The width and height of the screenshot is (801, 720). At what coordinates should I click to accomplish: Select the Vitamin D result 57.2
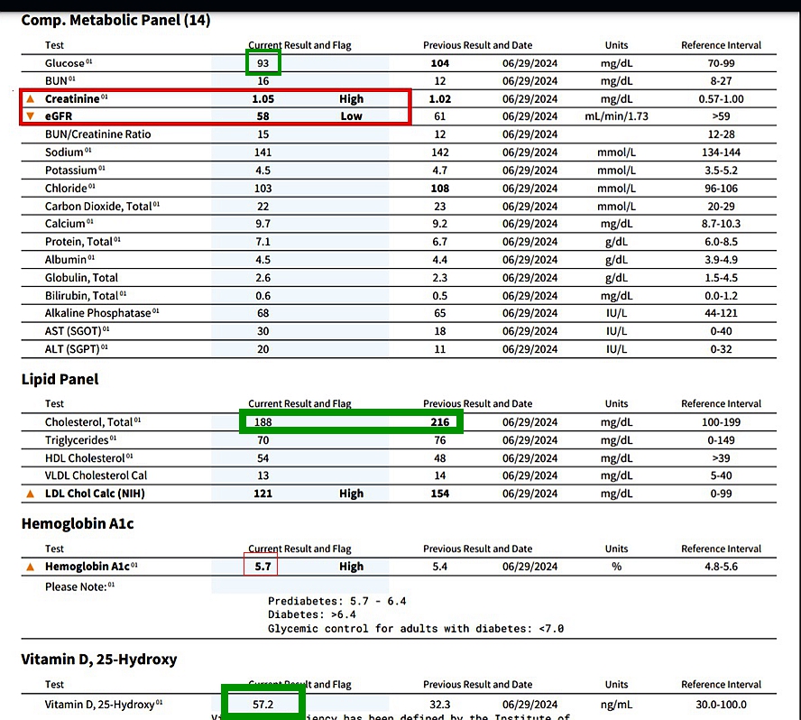pos(263,704)
